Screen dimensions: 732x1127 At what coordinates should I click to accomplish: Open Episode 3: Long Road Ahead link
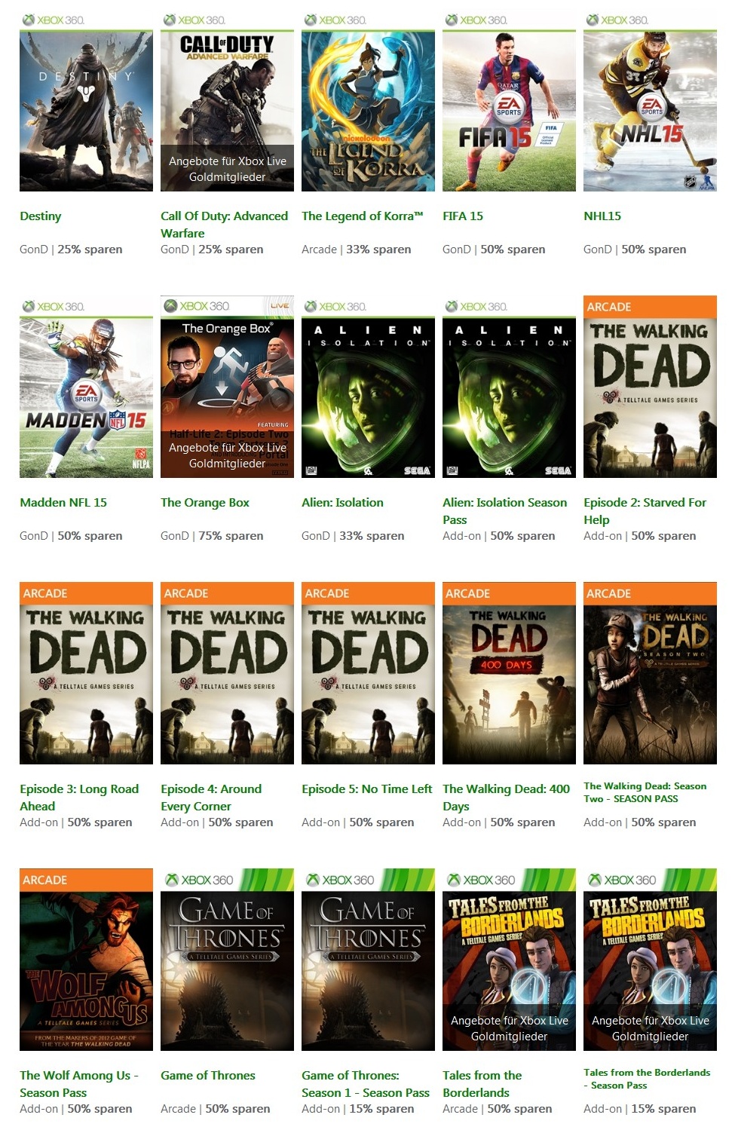(x=79, y=798)
